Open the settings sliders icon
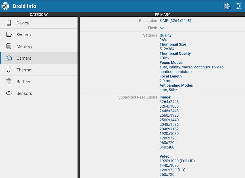Viewport: 245px width, 178px height. [239, 6]
